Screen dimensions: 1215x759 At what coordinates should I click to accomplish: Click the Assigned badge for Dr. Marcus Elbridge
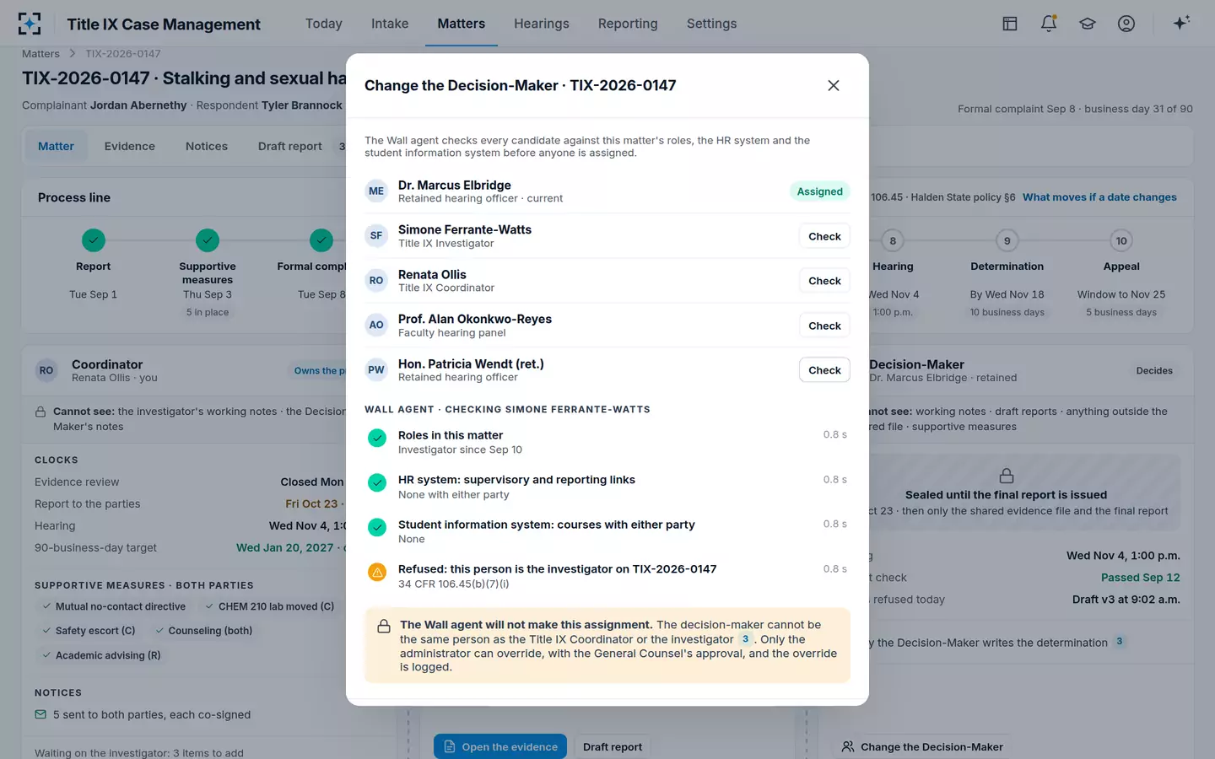[819, 191]
